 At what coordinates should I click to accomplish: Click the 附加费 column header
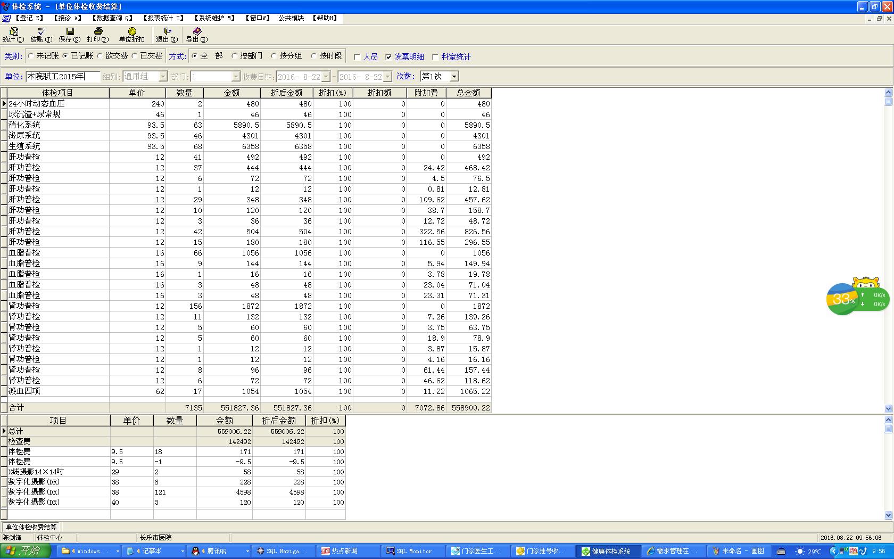[x=426, y=93]
